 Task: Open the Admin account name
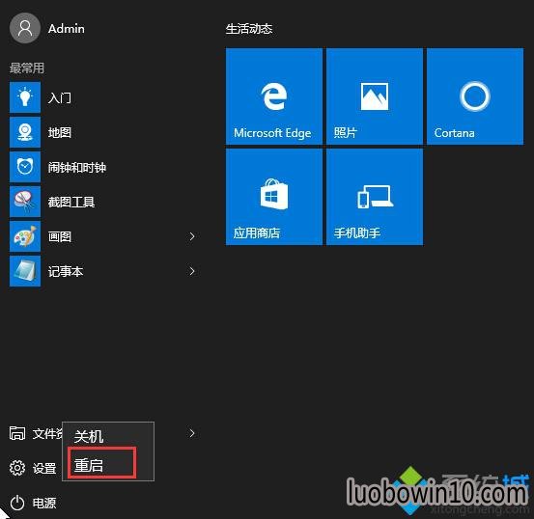[x=67, y=29]
